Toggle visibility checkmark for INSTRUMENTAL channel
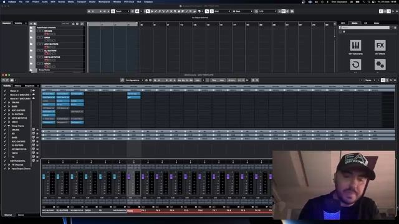The width and height of the screenshot is (399, 224). coord(4,161)
